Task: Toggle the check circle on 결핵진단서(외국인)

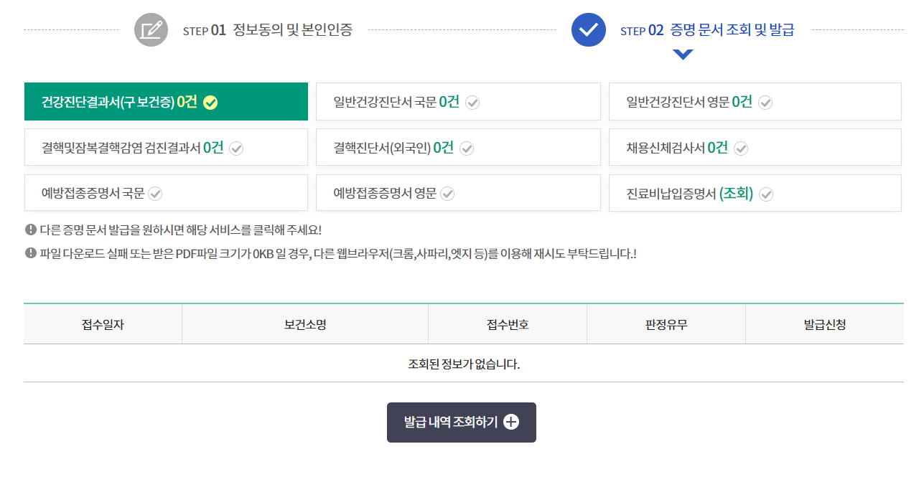Action: tap(467, 148)
